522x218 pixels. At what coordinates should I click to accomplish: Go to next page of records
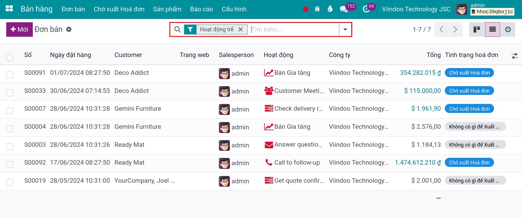pyautogui.click(x=455, y=29)
